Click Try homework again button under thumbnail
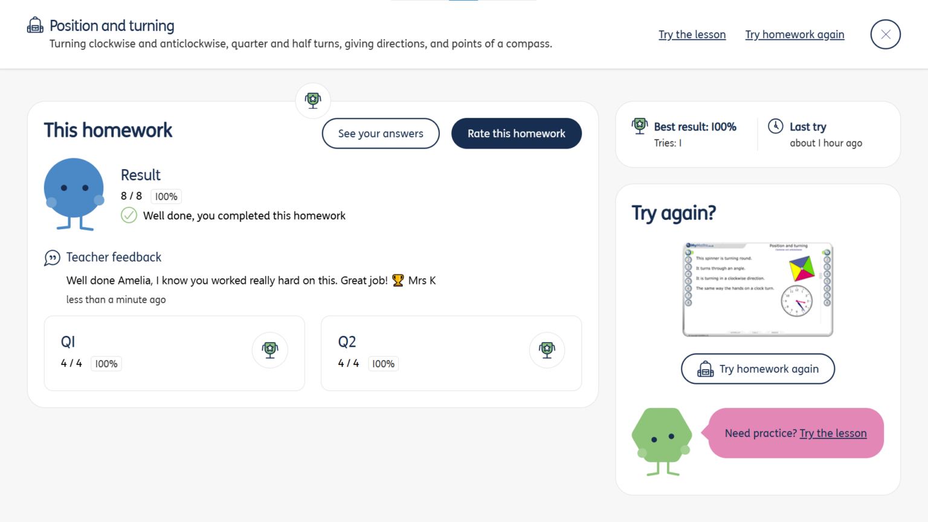Screen dimensions: 928x522 pyautogui.click(x=758, y=369)
